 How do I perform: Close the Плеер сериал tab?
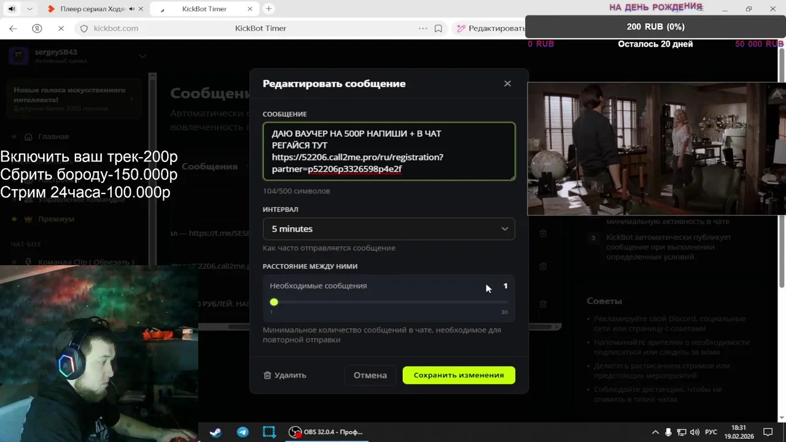(x=141, y=9)
